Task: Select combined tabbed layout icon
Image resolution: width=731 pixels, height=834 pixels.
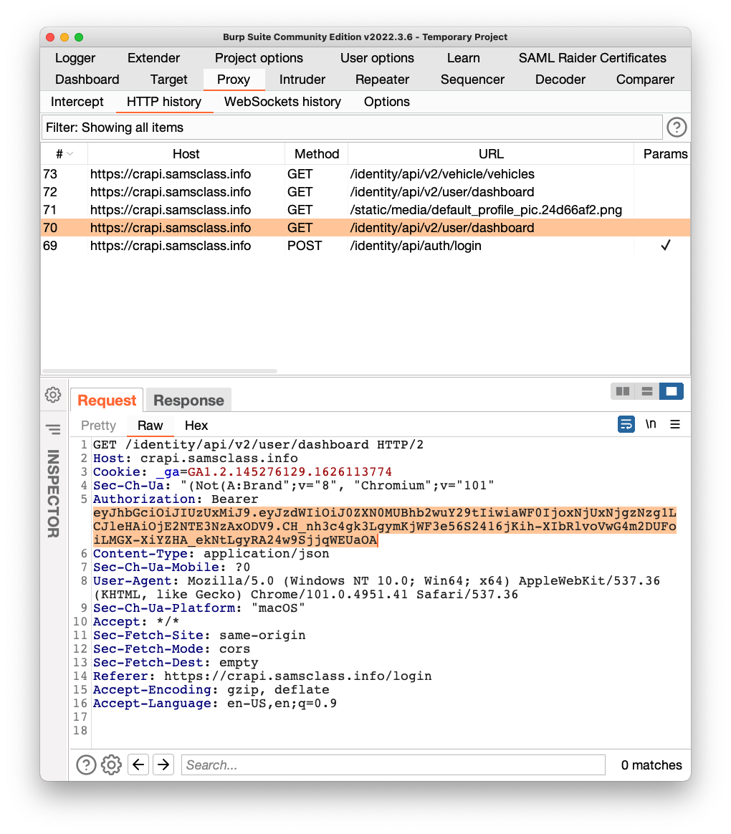Action: point(671,391)
